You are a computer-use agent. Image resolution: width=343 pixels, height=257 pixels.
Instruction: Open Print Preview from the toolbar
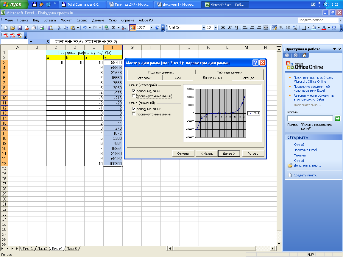pyautogui.click(x=51, y=28)
